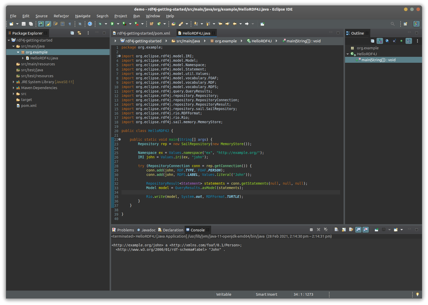Expand Maven Dependencies node

tap(13, 88)
